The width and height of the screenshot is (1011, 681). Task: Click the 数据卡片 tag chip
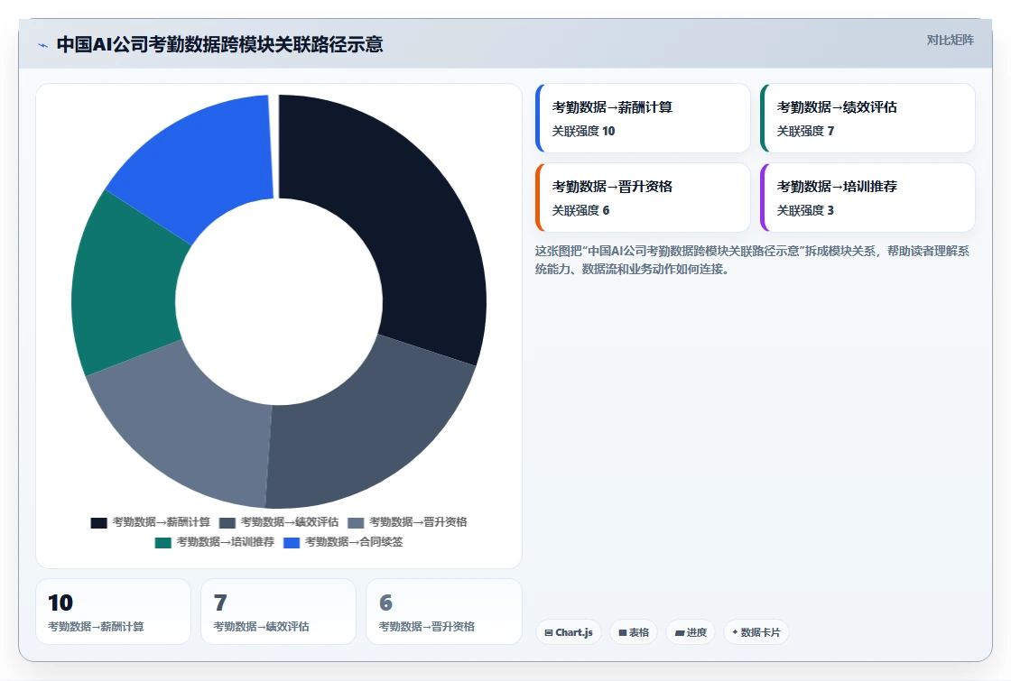756,632
